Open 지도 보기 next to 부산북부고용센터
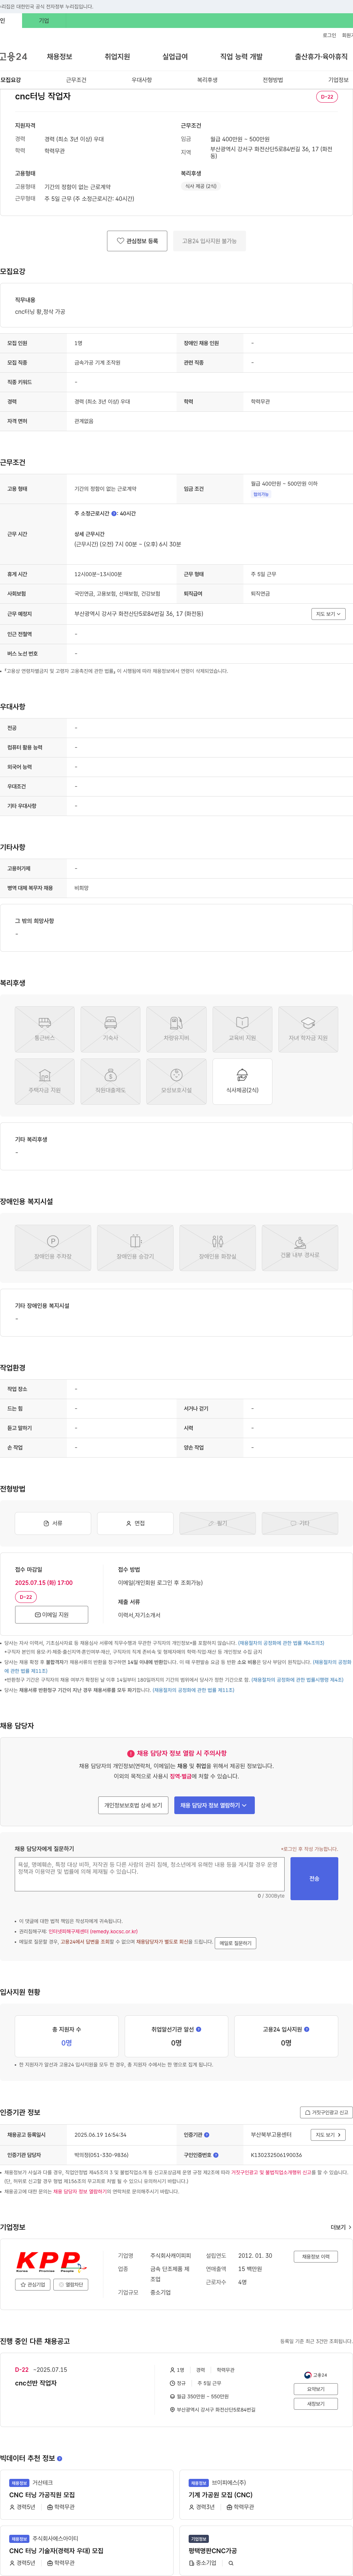Viewport: 353px width, 2576px height. click(x=328, y=2135)
